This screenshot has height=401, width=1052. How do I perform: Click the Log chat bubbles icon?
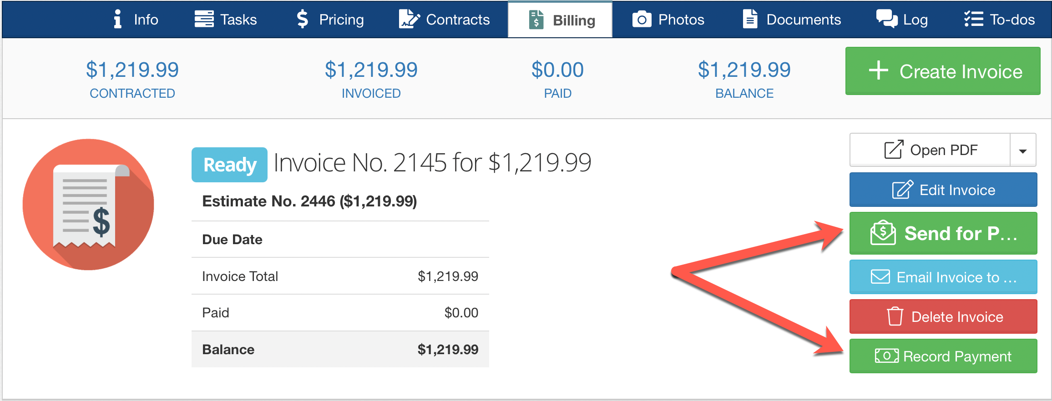coord(886,20)
